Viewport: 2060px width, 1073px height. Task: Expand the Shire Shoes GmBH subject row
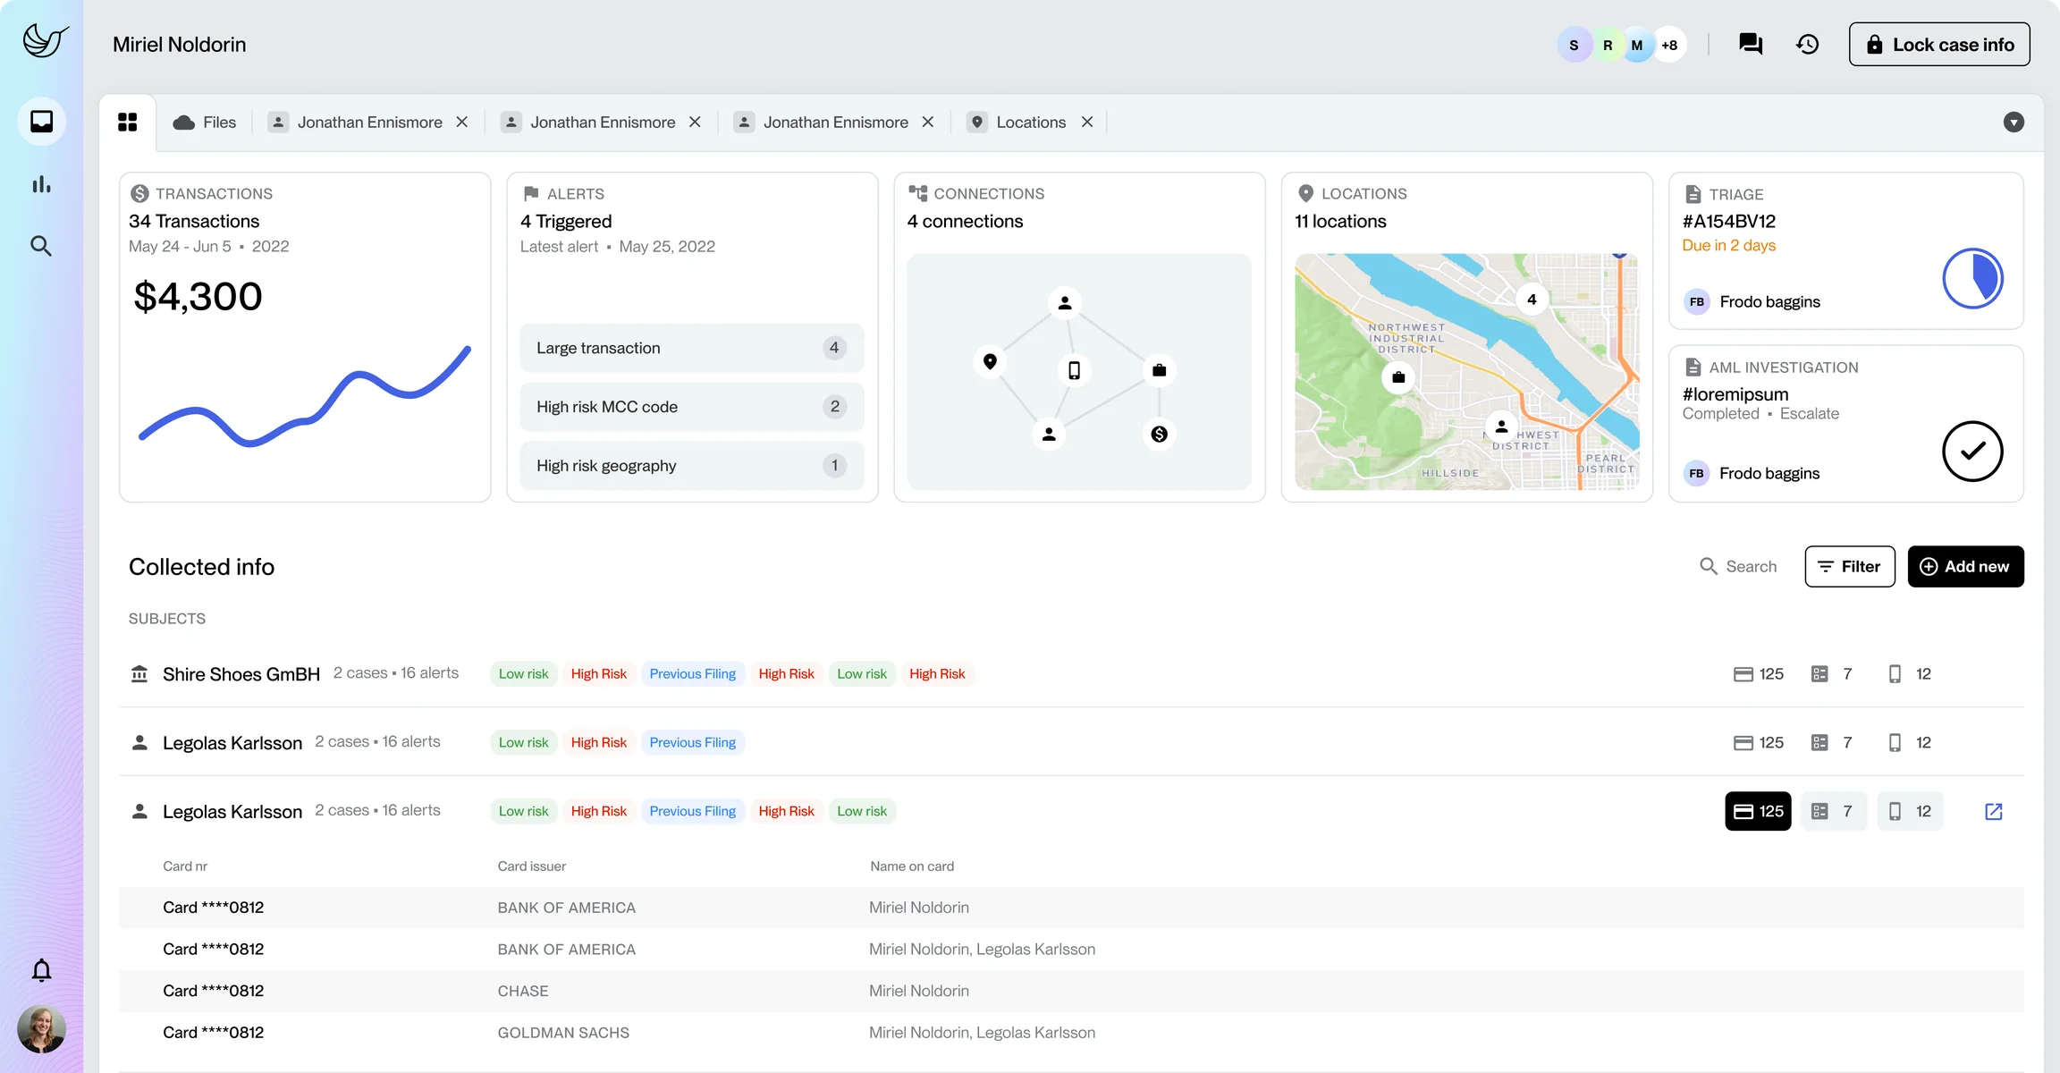pos(1071,674)
